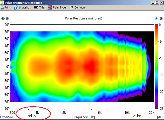Minimize the Polar Frequency Response window
Screen dimensions: 165x120
pos(153,2)
